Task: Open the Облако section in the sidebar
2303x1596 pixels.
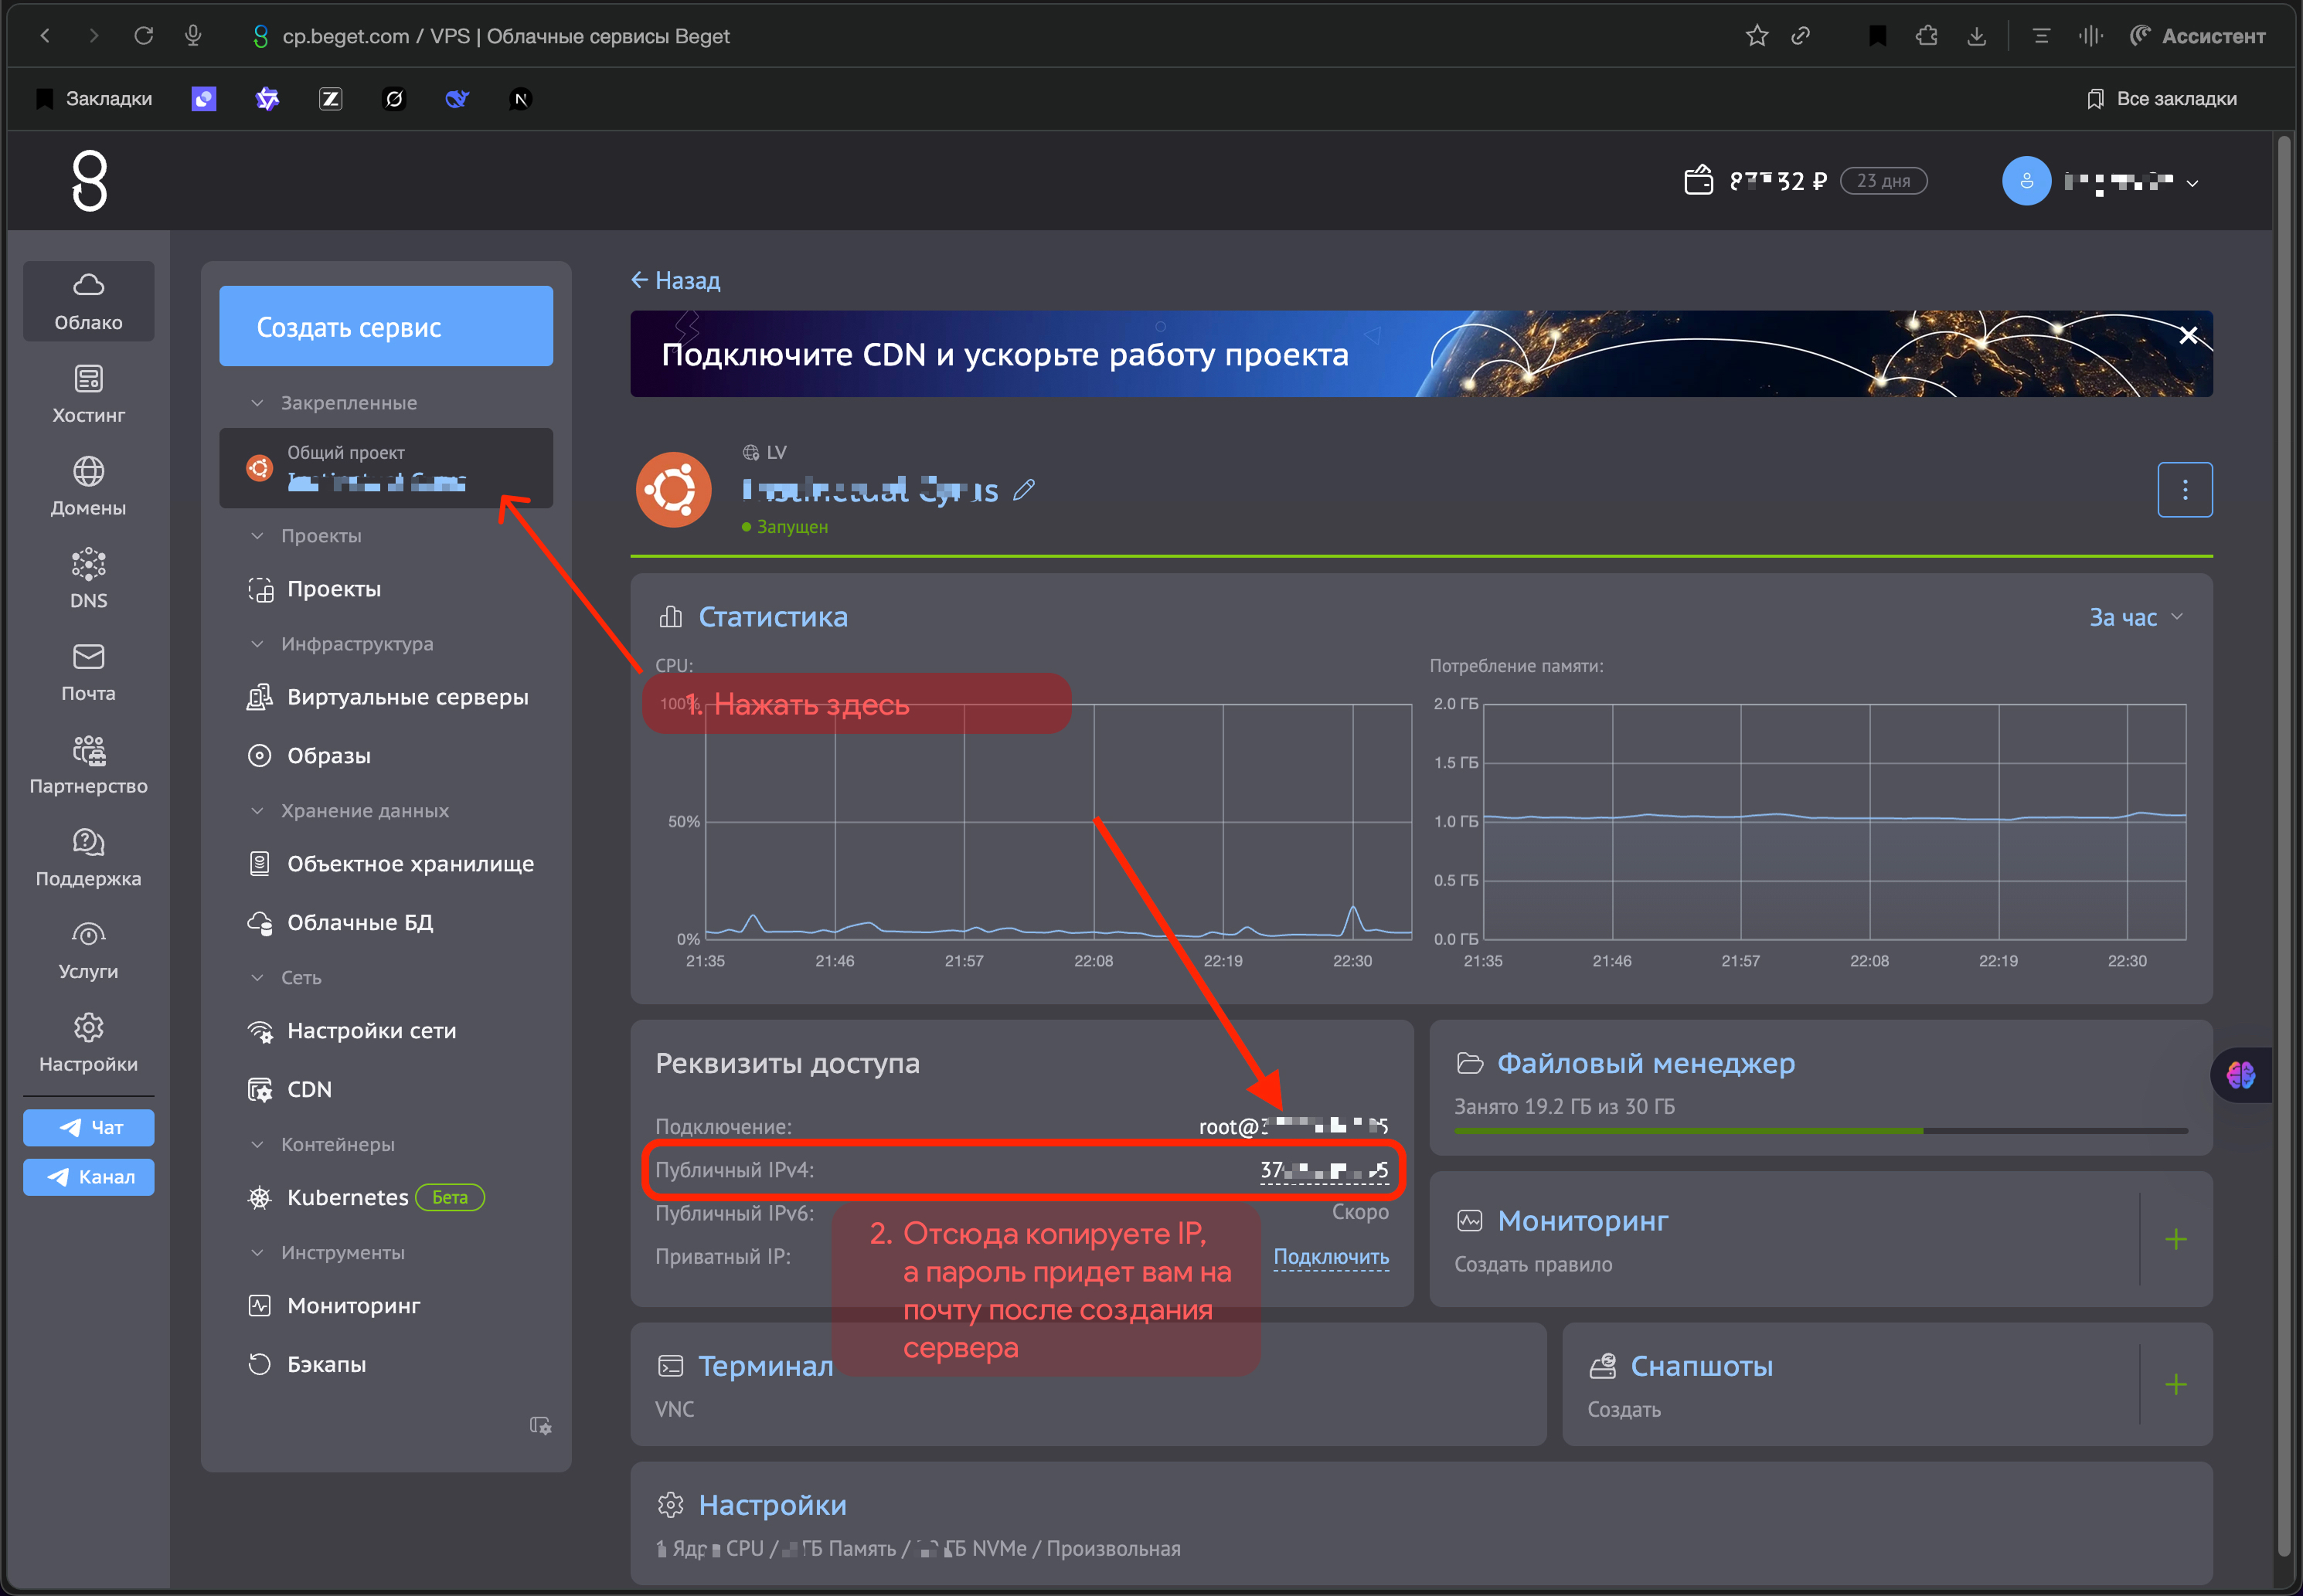Action: pyautogui.click(x=88, y=301)
